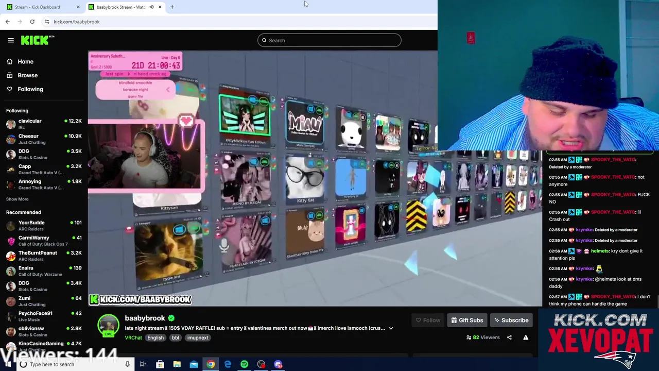
Task: Open Capp channel in sidebar
Action: pyautogui.click(x=44, y=170)
